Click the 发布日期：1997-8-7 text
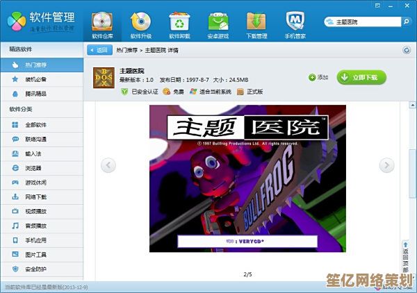The width and height of the screenshot is (417, 293). coord(184,80)
